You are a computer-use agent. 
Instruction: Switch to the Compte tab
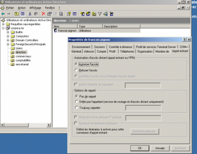point(101,52)
